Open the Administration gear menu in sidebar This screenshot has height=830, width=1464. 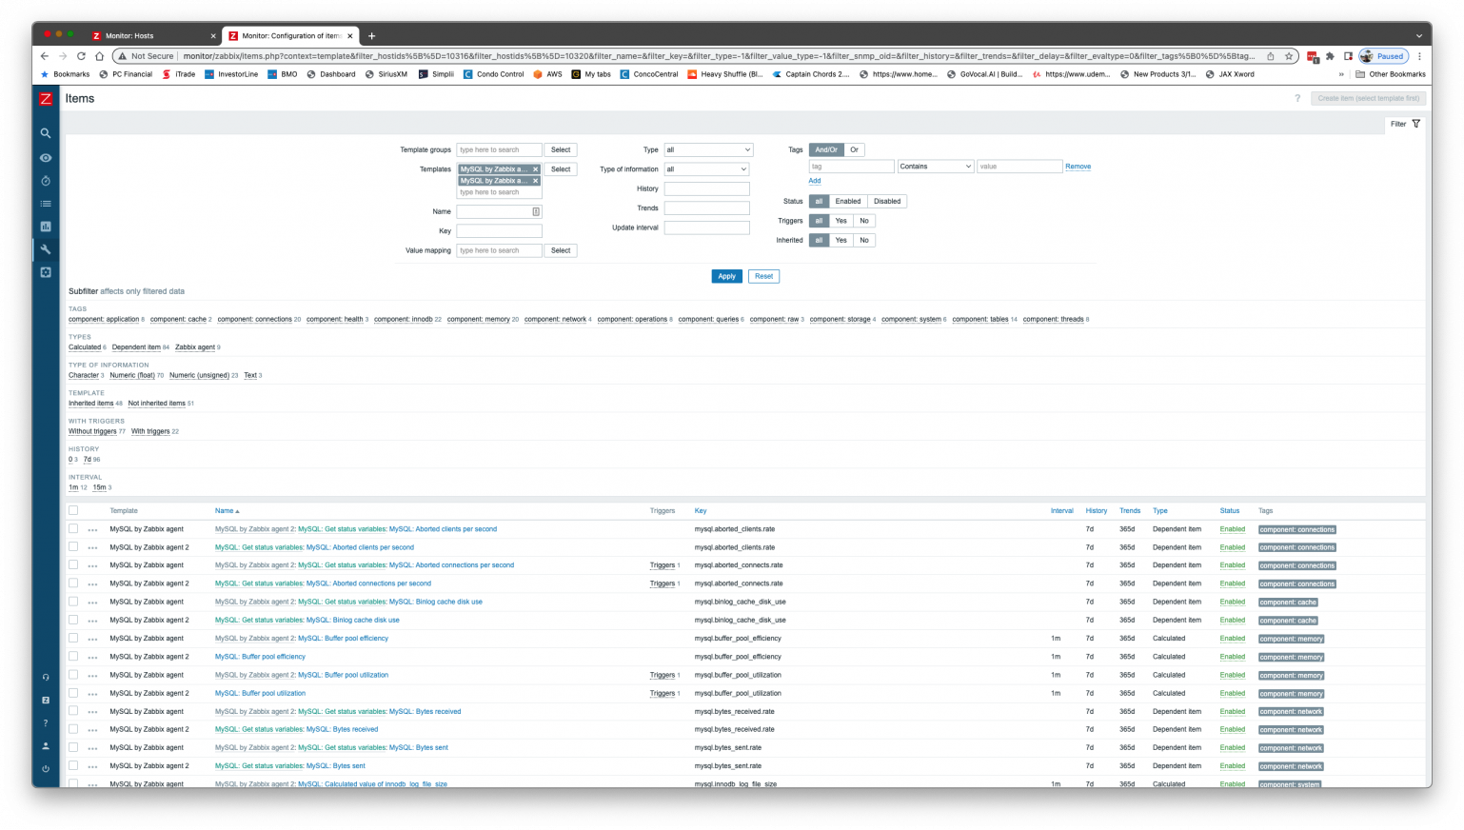coord(46,272)
